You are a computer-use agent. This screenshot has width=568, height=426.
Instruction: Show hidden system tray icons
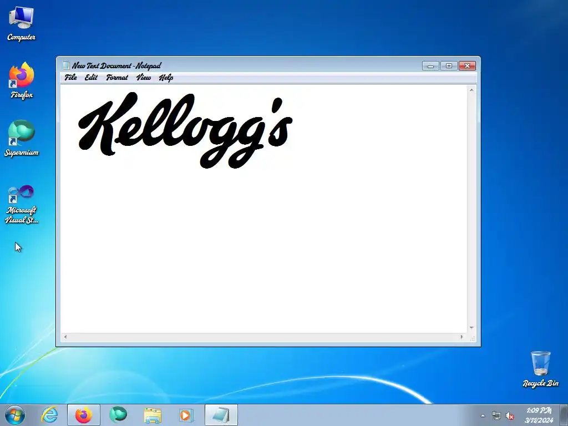click(483, 415)
